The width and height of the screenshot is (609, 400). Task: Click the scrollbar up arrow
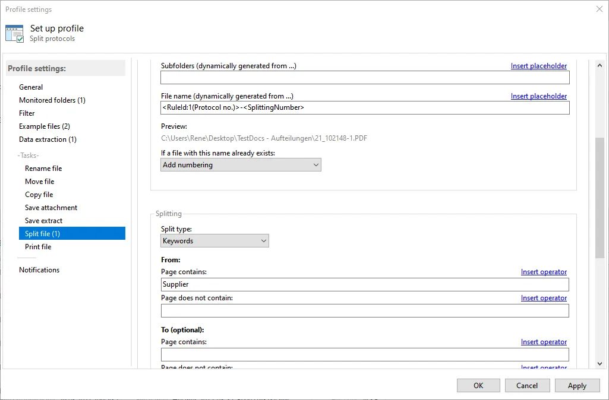point(599,65)
